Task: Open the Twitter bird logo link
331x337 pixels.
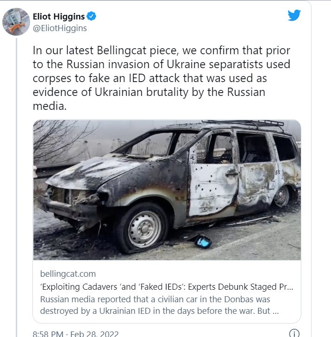Action: tap(294, 15)
